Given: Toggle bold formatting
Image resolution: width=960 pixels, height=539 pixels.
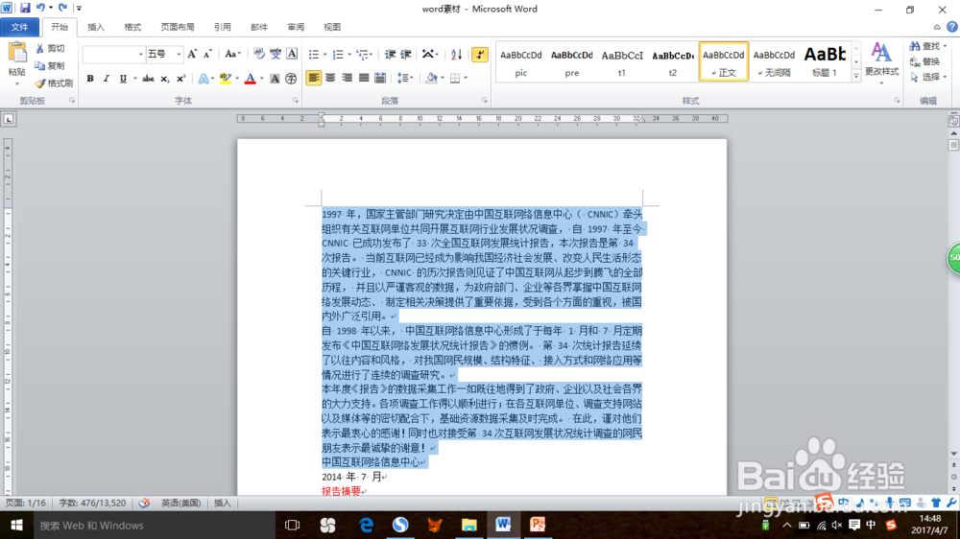Looking at the screenshot, I should click(x=90, y=79).
